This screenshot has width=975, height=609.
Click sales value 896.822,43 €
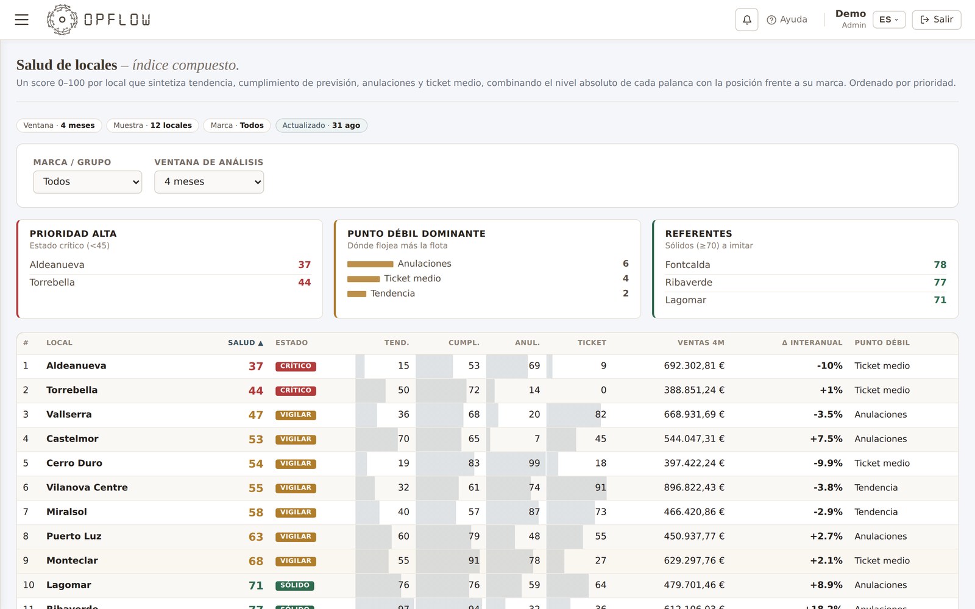(694, 488)
